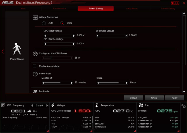Open the Global Setting tab
This screenshot has width=187, height=133.
pyautogui.click(x=168, y=8)
